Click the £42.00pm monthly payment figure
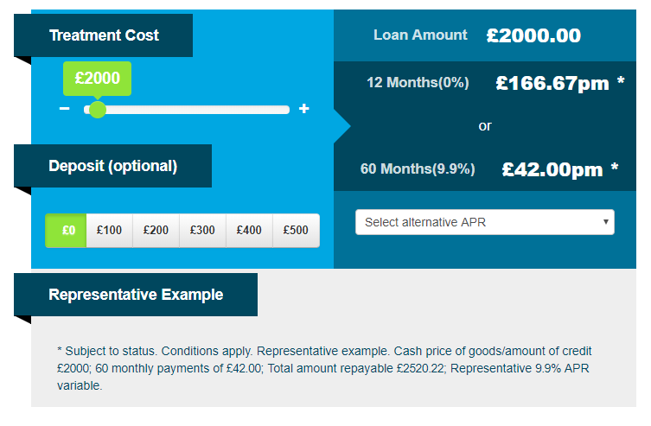 pyautogui.click(x=552, y=168)
